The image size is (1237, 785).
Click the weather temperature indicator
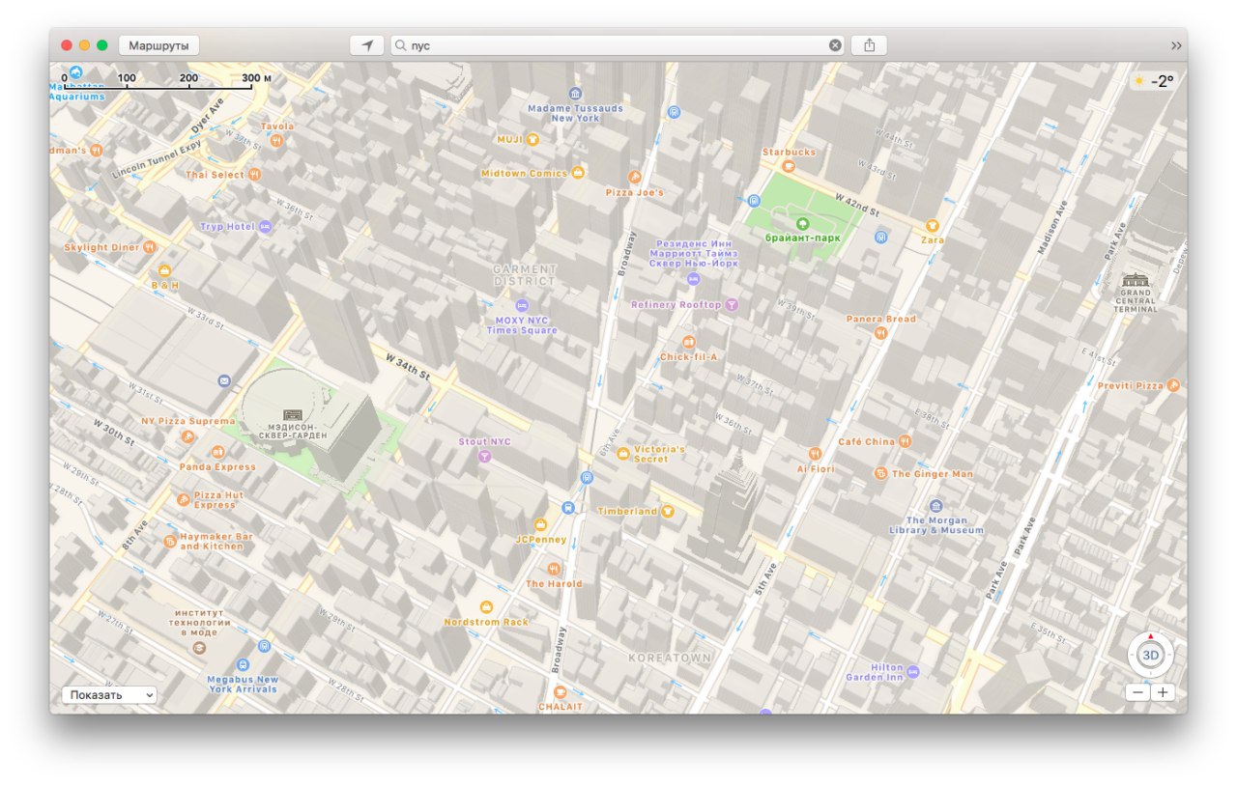click(x=1154, y=82)
